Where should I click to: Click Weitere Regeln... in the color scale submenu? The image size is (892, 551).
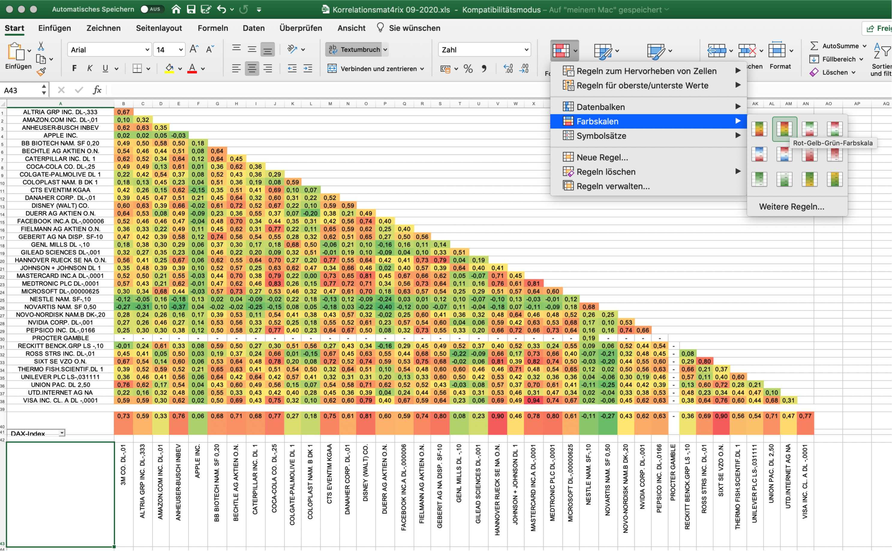pyautogui.click(x=791, y=207)
